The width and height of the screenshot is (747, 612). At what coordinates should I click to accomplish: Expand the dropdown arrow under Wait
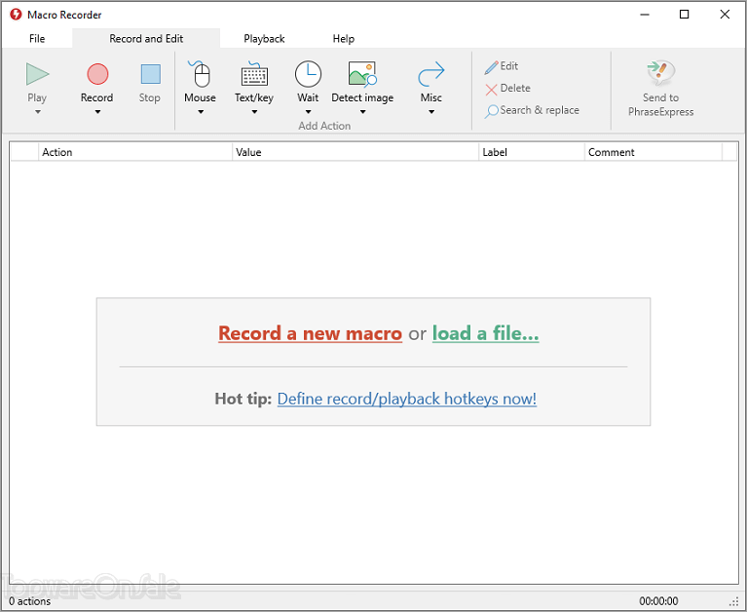(x=308, y=112)
